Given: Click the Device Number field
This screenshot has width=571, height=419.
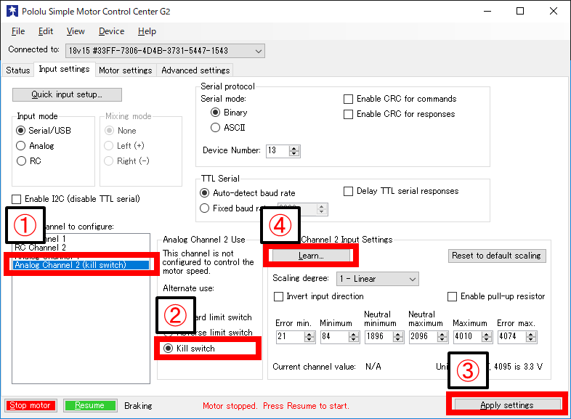Looking at the screenshot, I should [x=278, y=151].
